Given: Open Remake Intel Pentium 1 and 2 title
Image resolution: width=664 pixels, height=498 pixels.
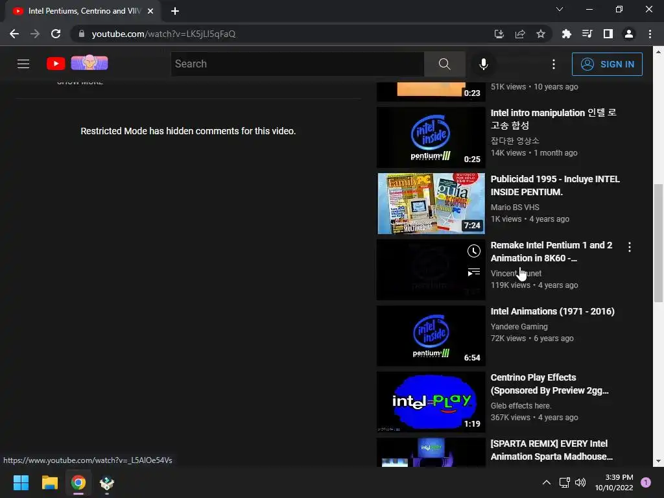Looking at the screenshot, I should (551, 252).
